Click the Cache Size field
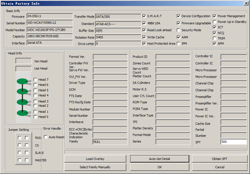Screen dimensions: 250x174 (x=234, y=122)
